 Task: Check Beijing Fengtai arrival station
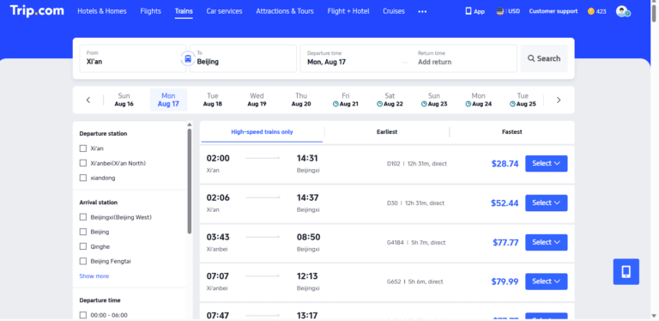tap(82, 261)
